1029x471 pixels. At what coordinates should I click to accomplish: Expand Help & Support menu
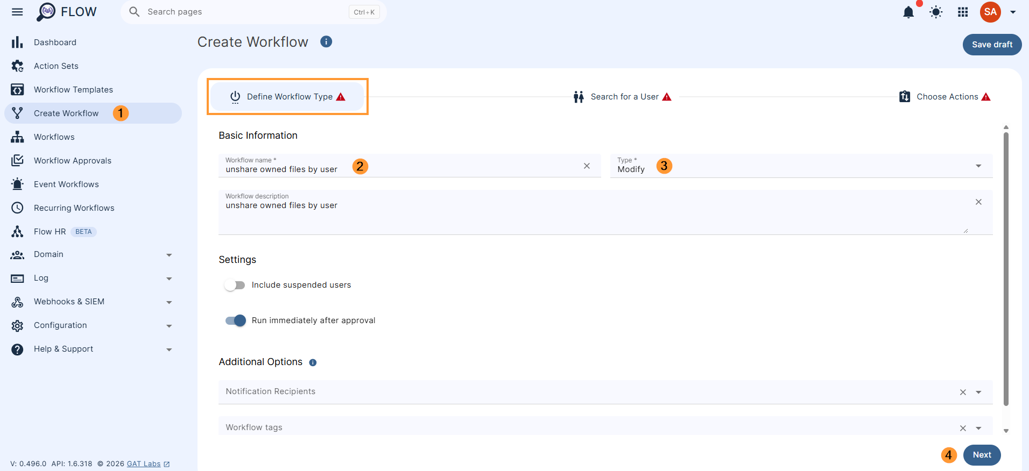pyautogui.click(x=169, y=349)
